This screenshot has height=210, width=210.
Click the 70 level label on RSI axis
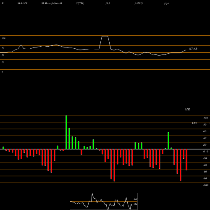(3, 48)
